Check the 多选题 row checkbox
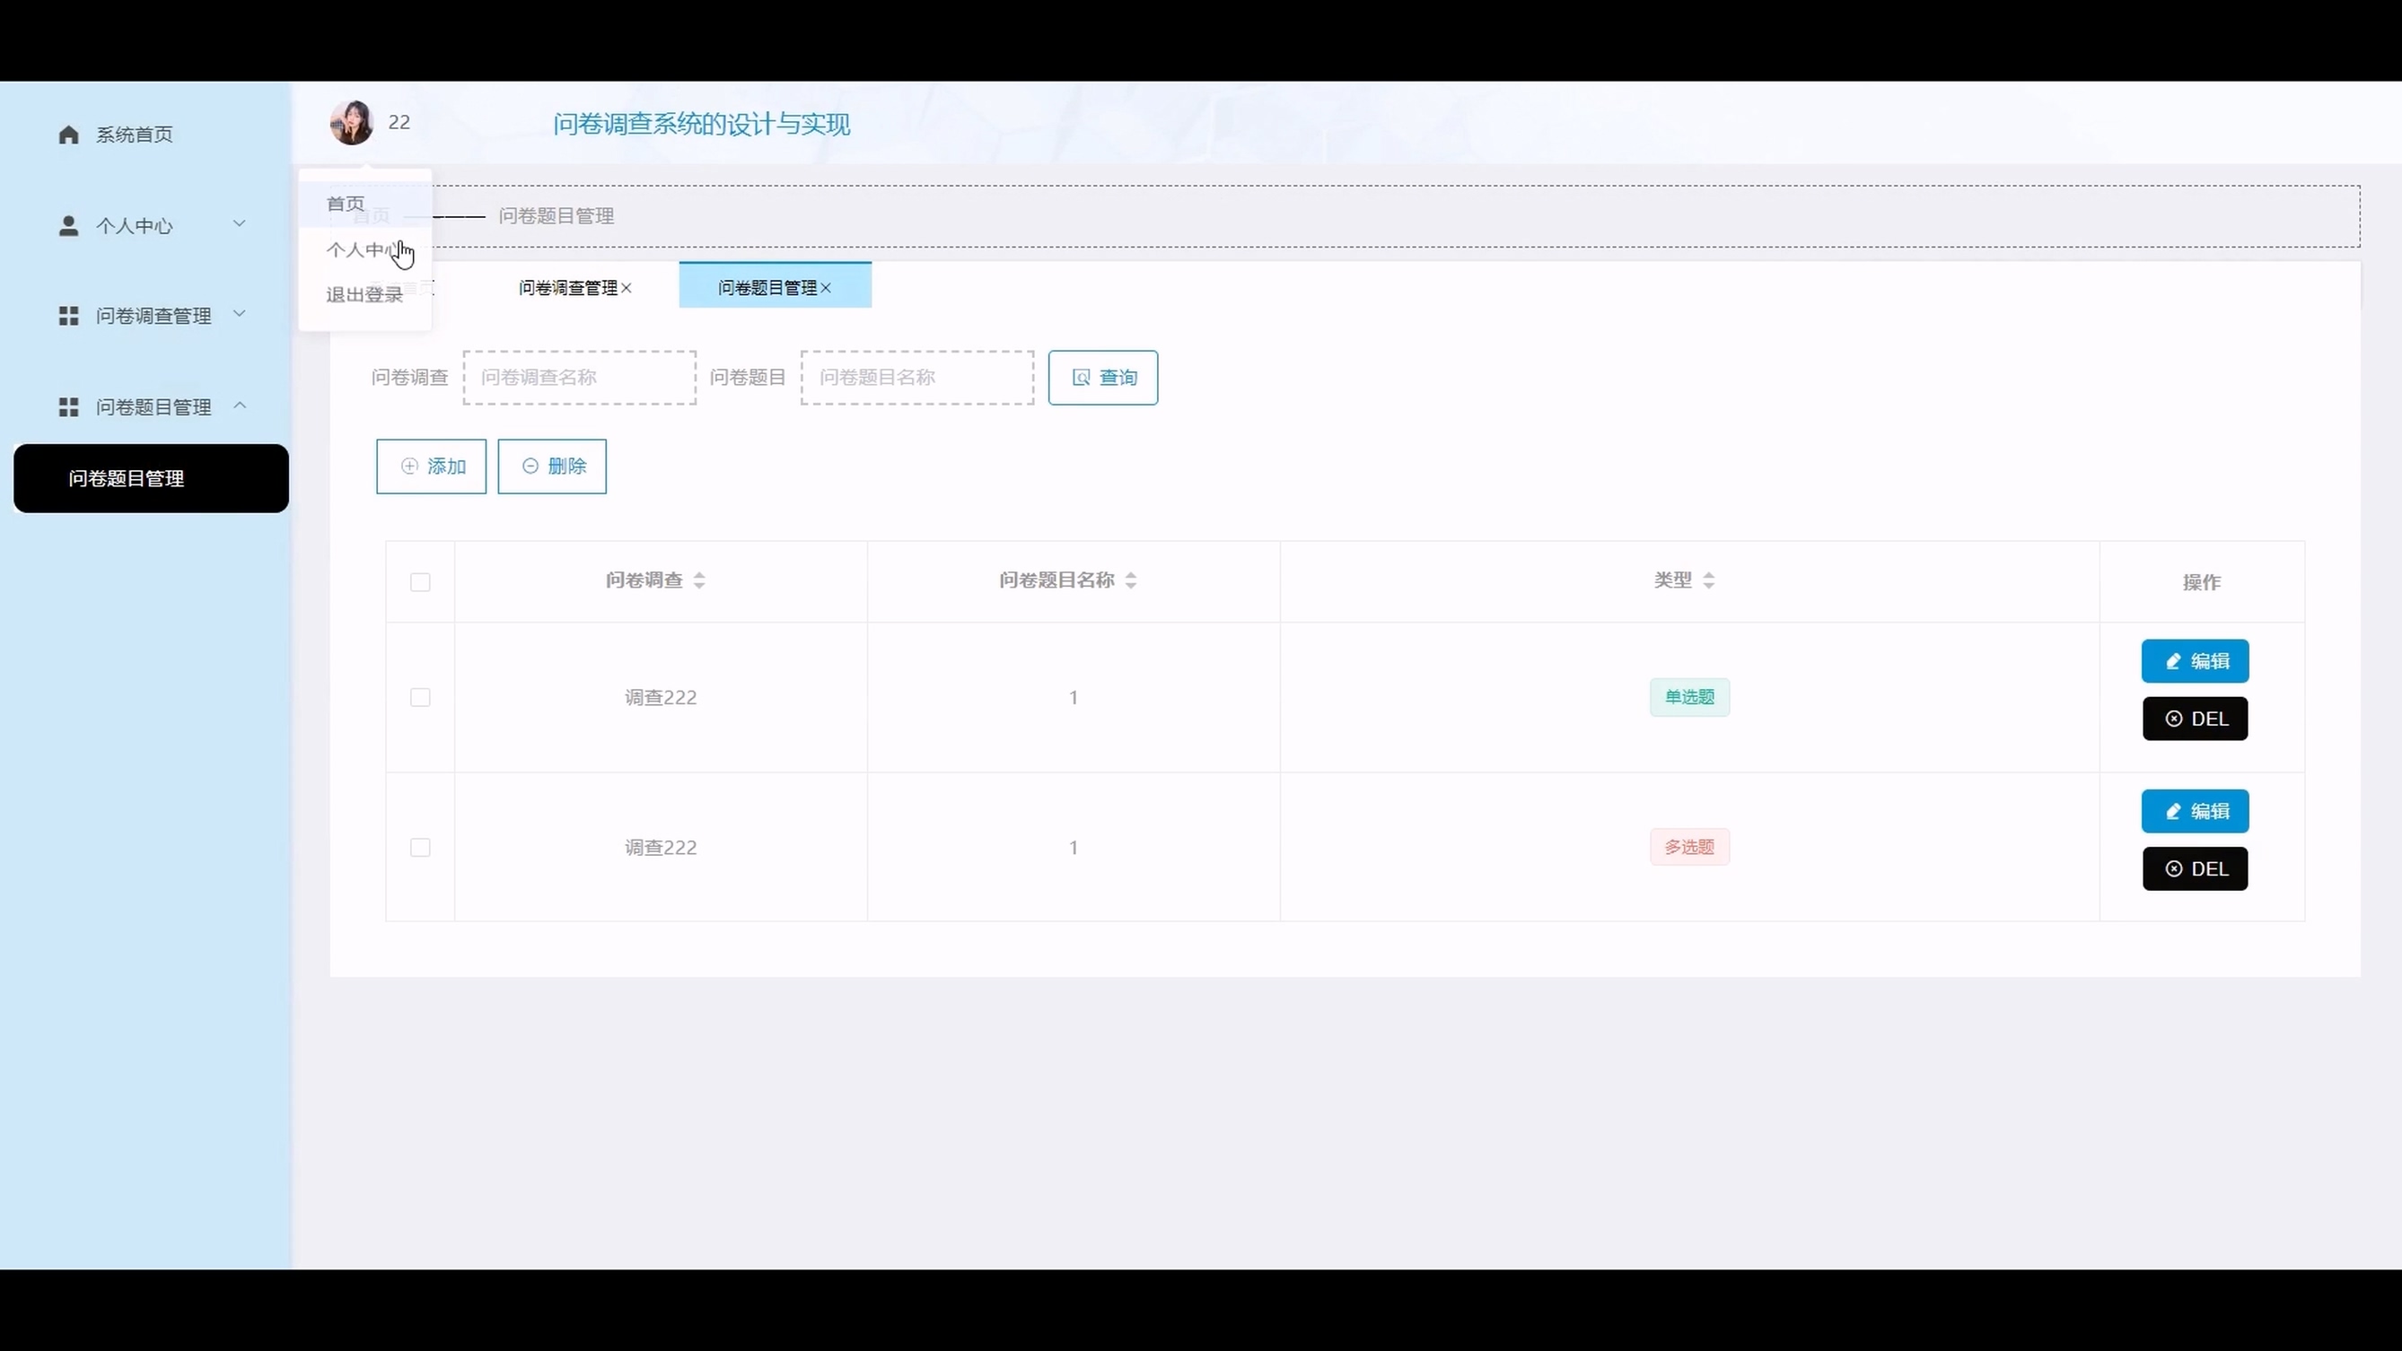The image size is (2402, 1351). coord(421,848)
